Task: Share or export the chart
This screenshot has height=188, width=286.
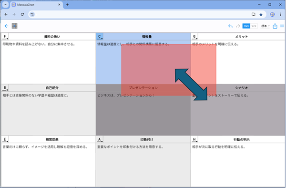Action: 275,26
